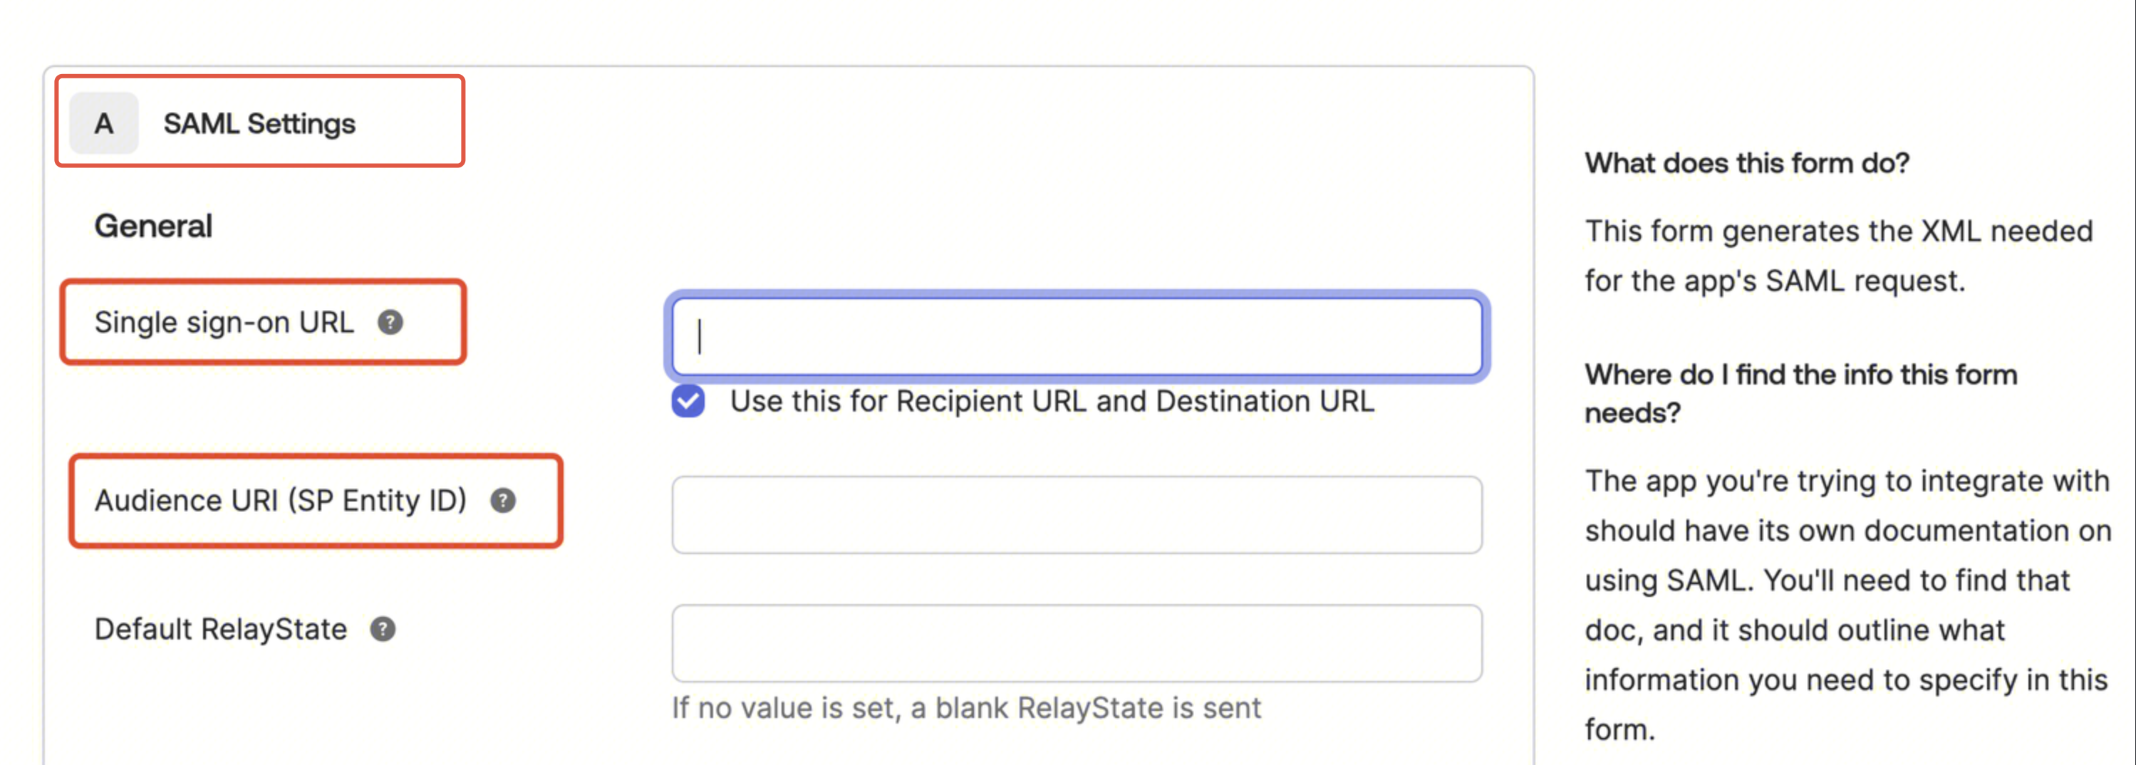
Task: Open the Audience URI help tooltip icon
Action: click(502, 500)
